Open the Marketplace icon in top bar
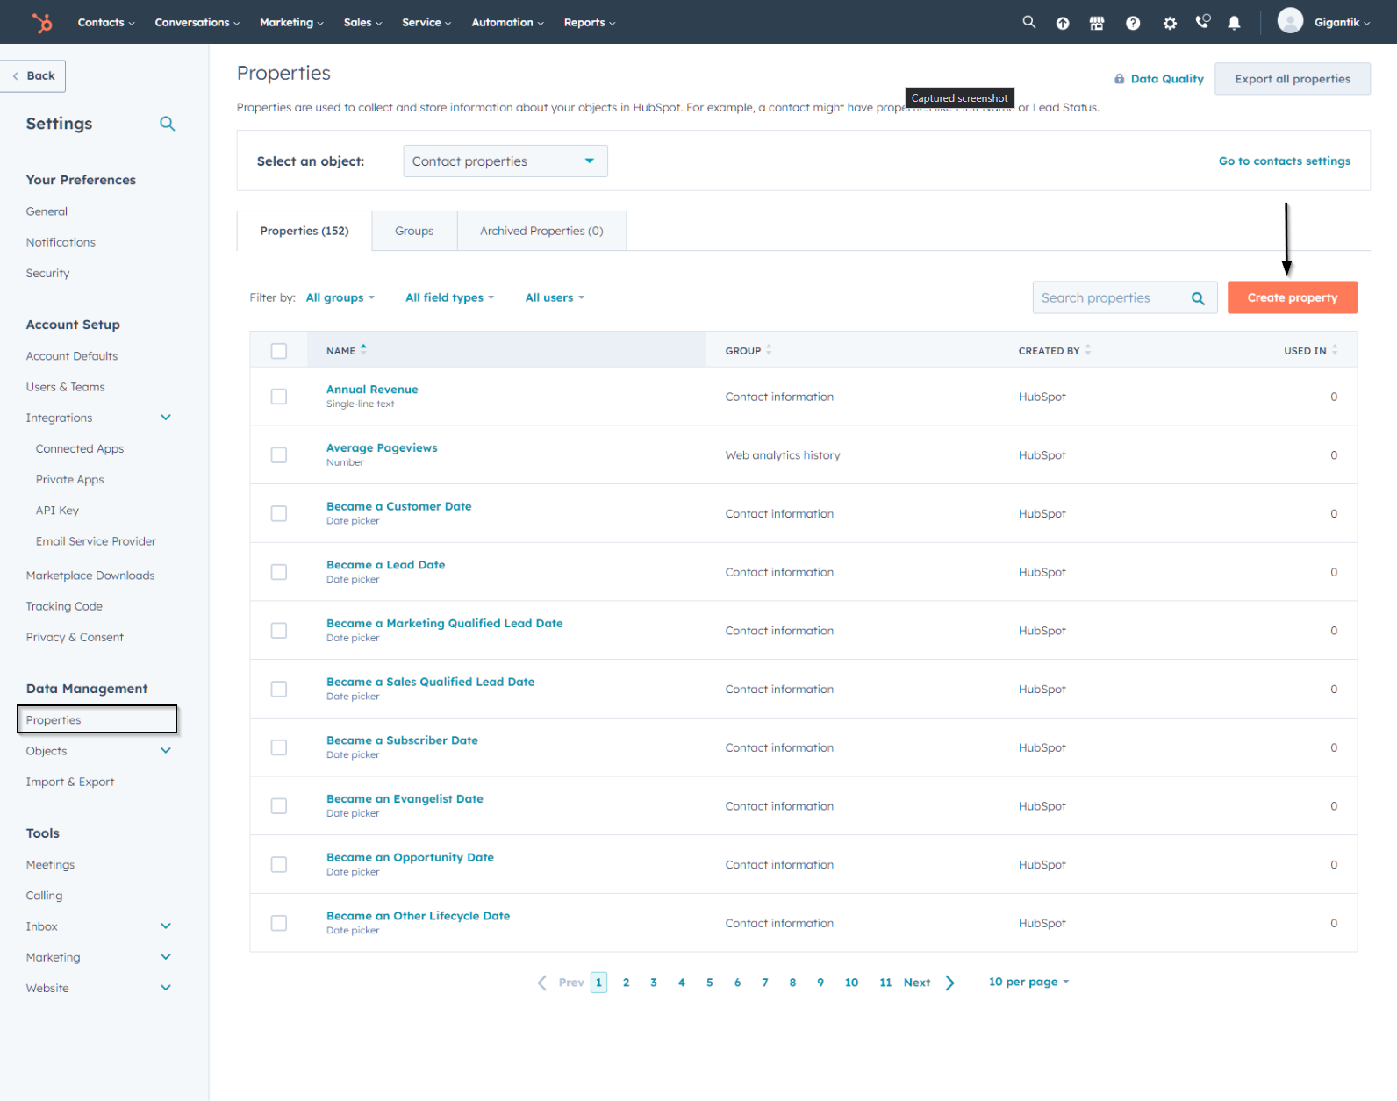The width and height of the screenshot is (1397, 1101). tap(1097, 23)
